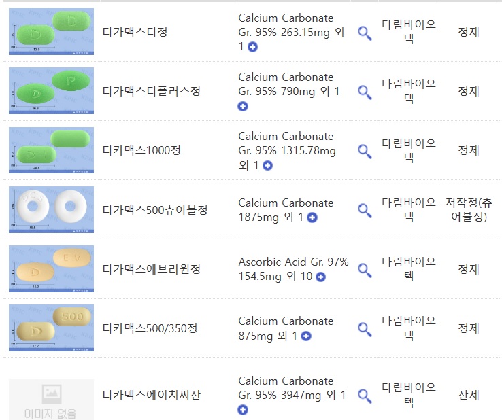Click 다림바이오텍 in the 디카맥스500츄어블정 row
The image size is (502, 420).
pos(409,209)
